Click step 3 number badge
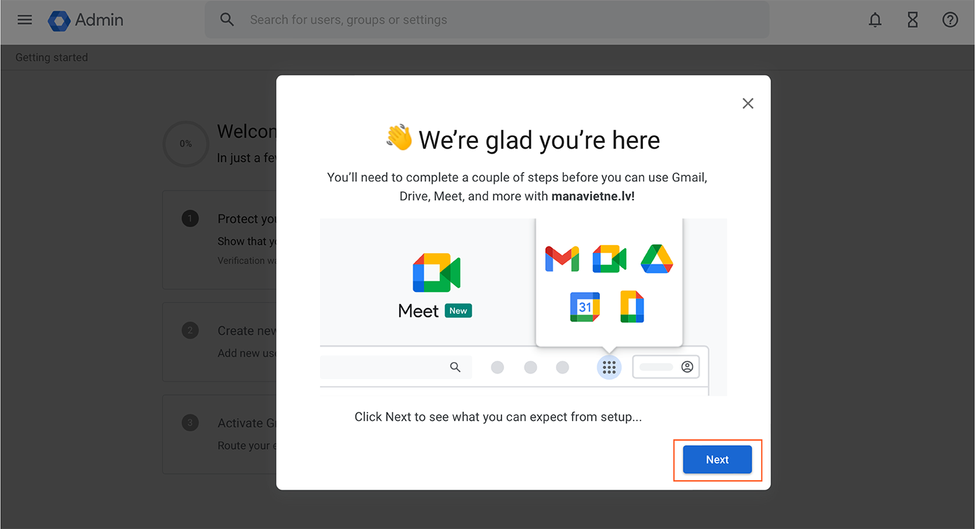 190,423
